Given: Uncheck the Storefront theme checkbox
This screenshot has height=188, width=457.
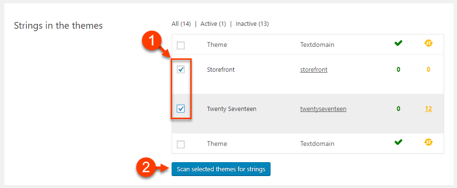Looking at the screenshot, I should (181, 69).
